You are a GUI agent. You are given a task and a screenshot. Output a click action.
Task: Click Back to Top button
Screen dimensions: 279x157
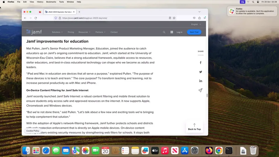pyautogui.click(x=194, y=127)
